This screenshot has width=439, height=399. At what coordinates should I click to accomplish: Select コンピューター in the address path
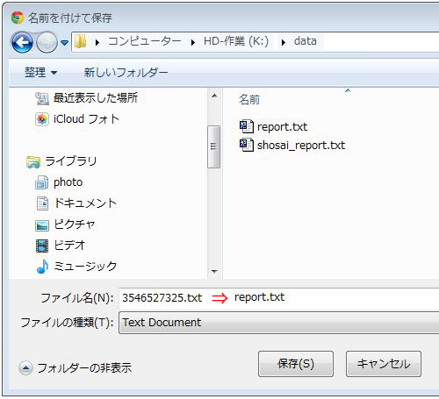tap(145, 41)
